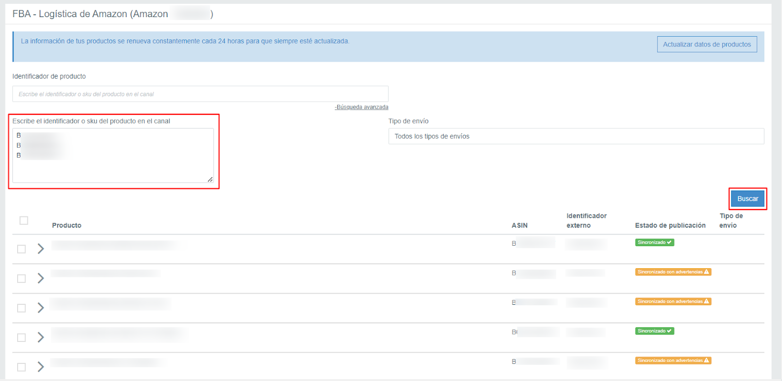Tick the select-all checkbox in the table header
Viewport: 782px width, 381px height.
point(23,220)
